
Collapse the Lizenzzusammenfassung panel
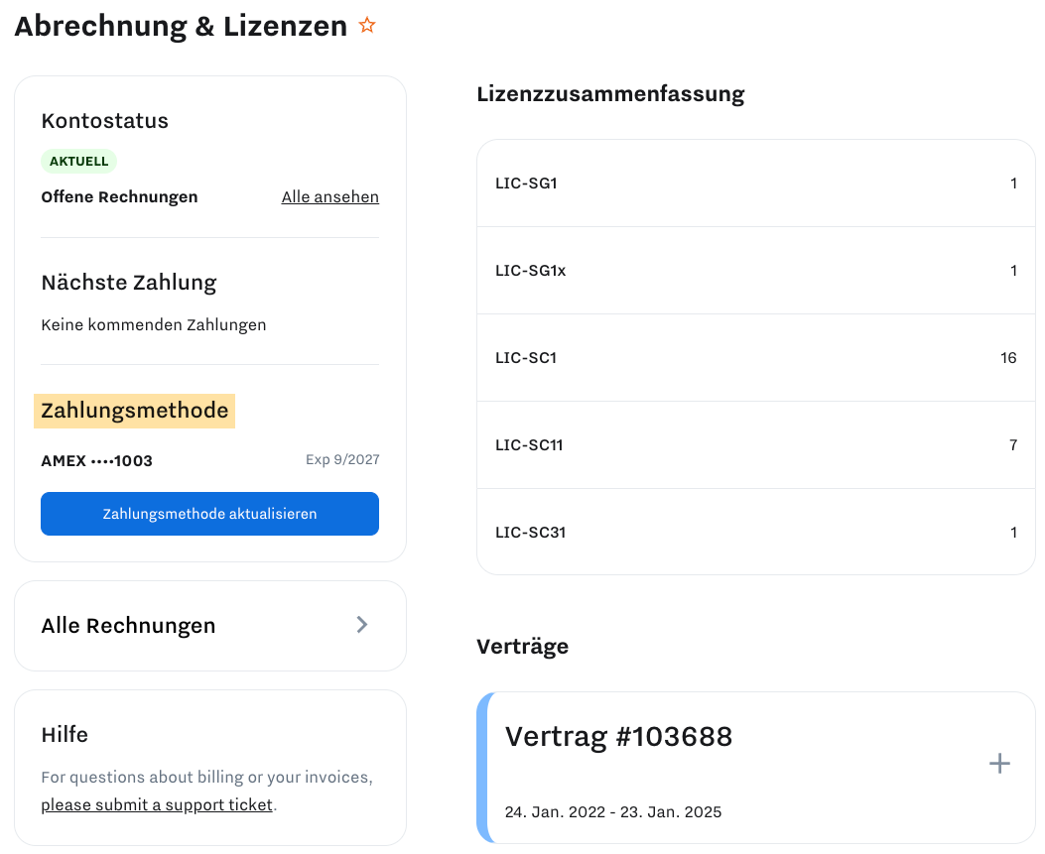[610, 93]
